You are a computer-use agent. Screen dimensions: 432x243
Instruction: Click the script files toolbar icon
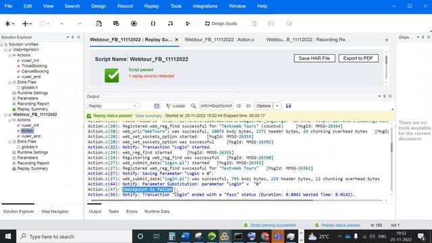(99, 24)
